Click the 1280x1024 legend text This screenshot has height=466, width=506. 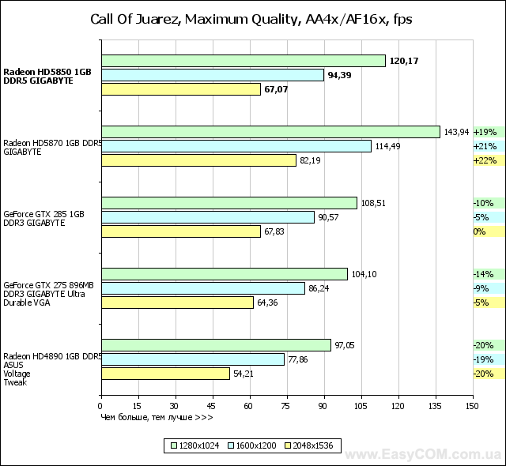(199, 445)
